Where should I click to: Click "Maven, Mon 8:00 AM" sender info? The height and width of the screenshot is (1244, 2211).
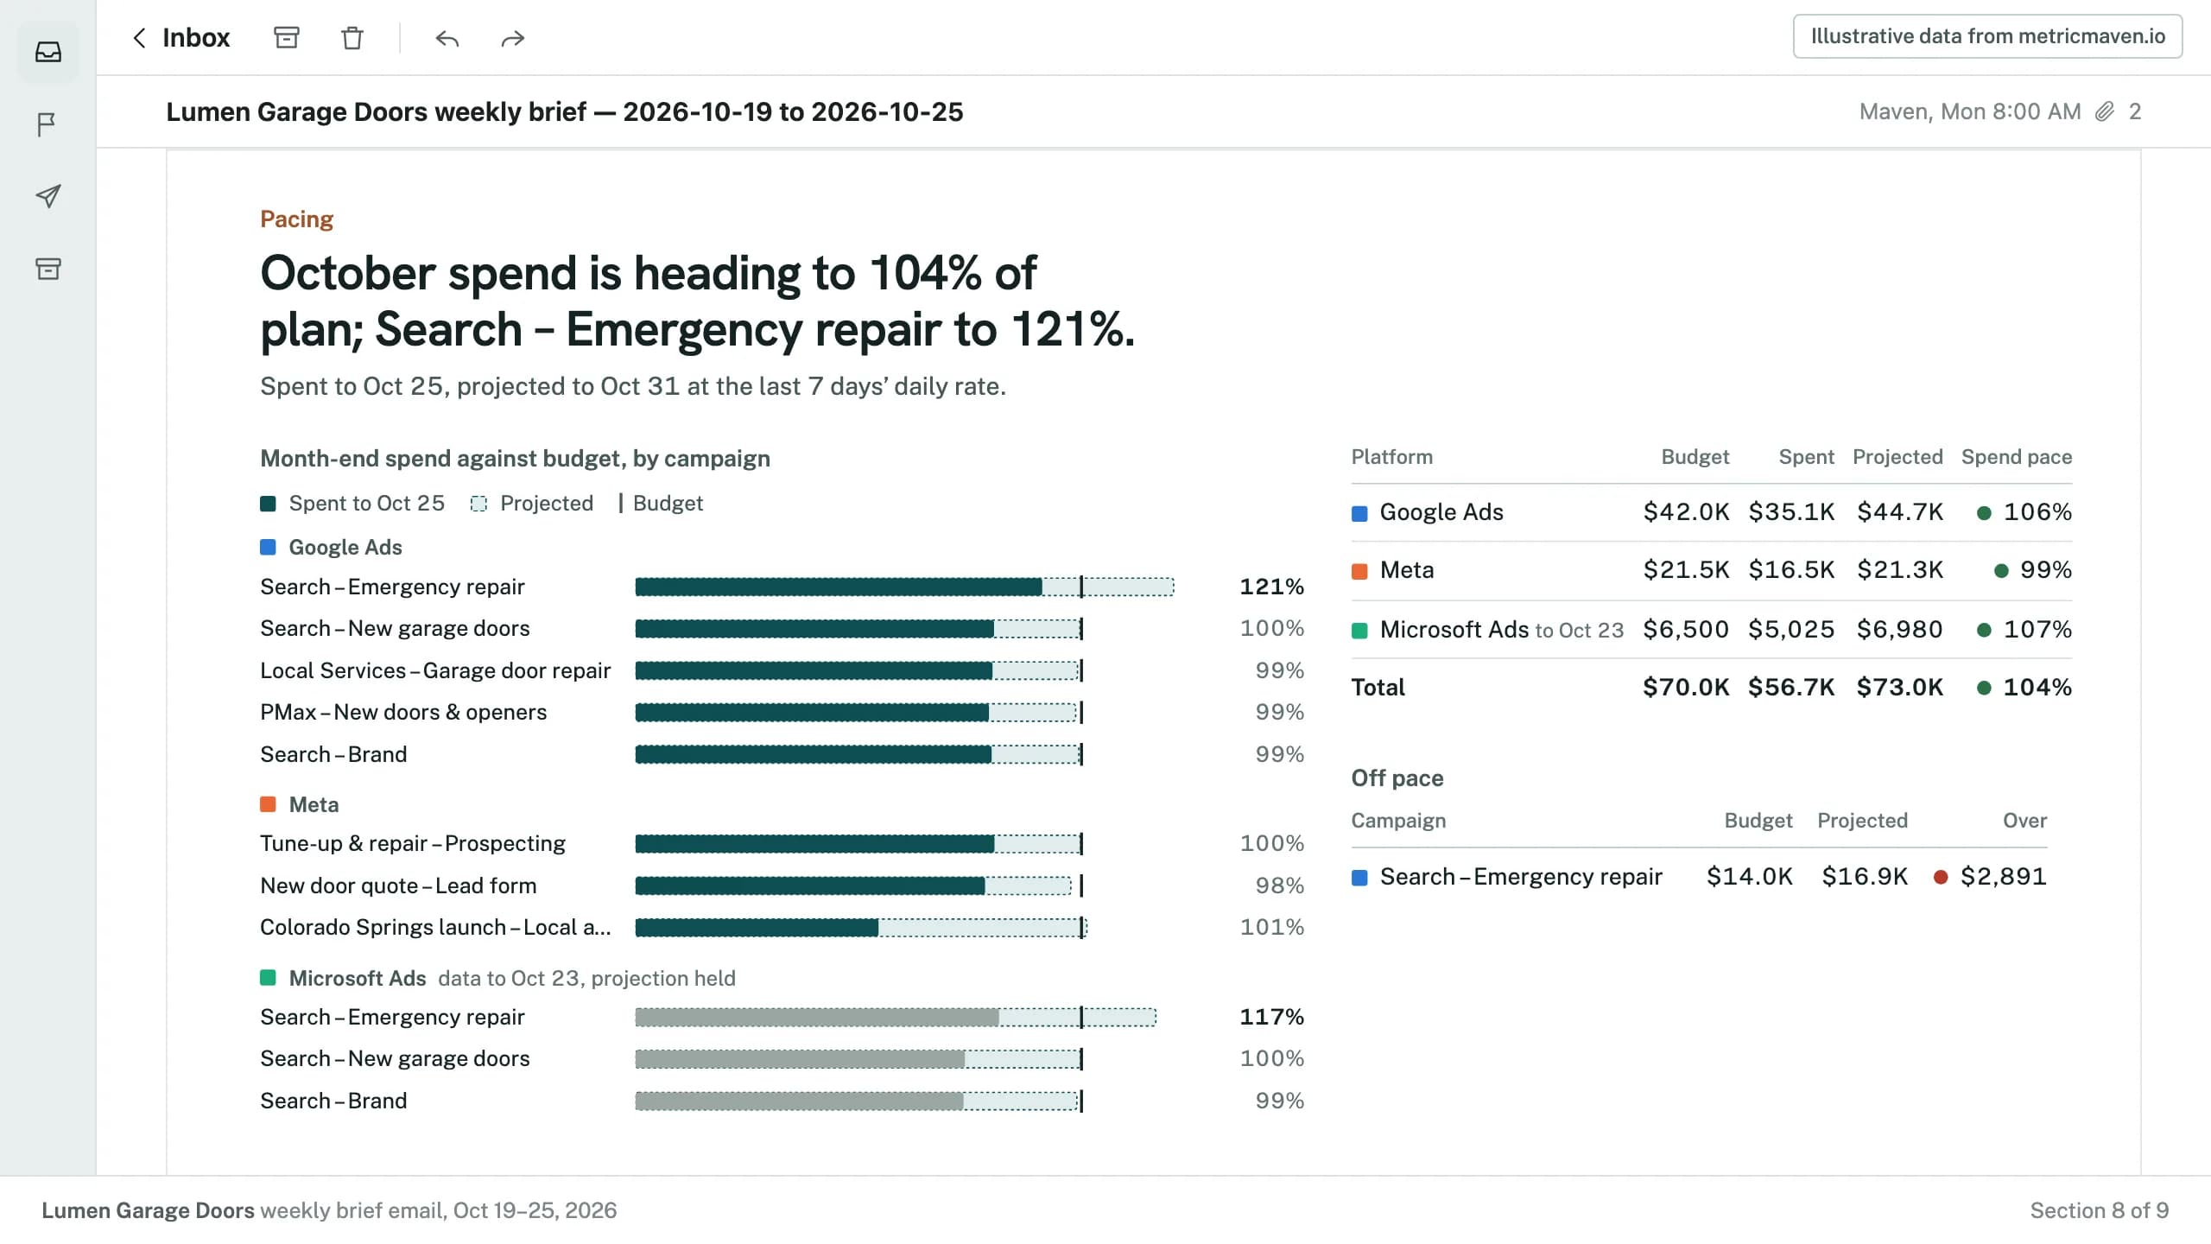tap(1970, 111)
